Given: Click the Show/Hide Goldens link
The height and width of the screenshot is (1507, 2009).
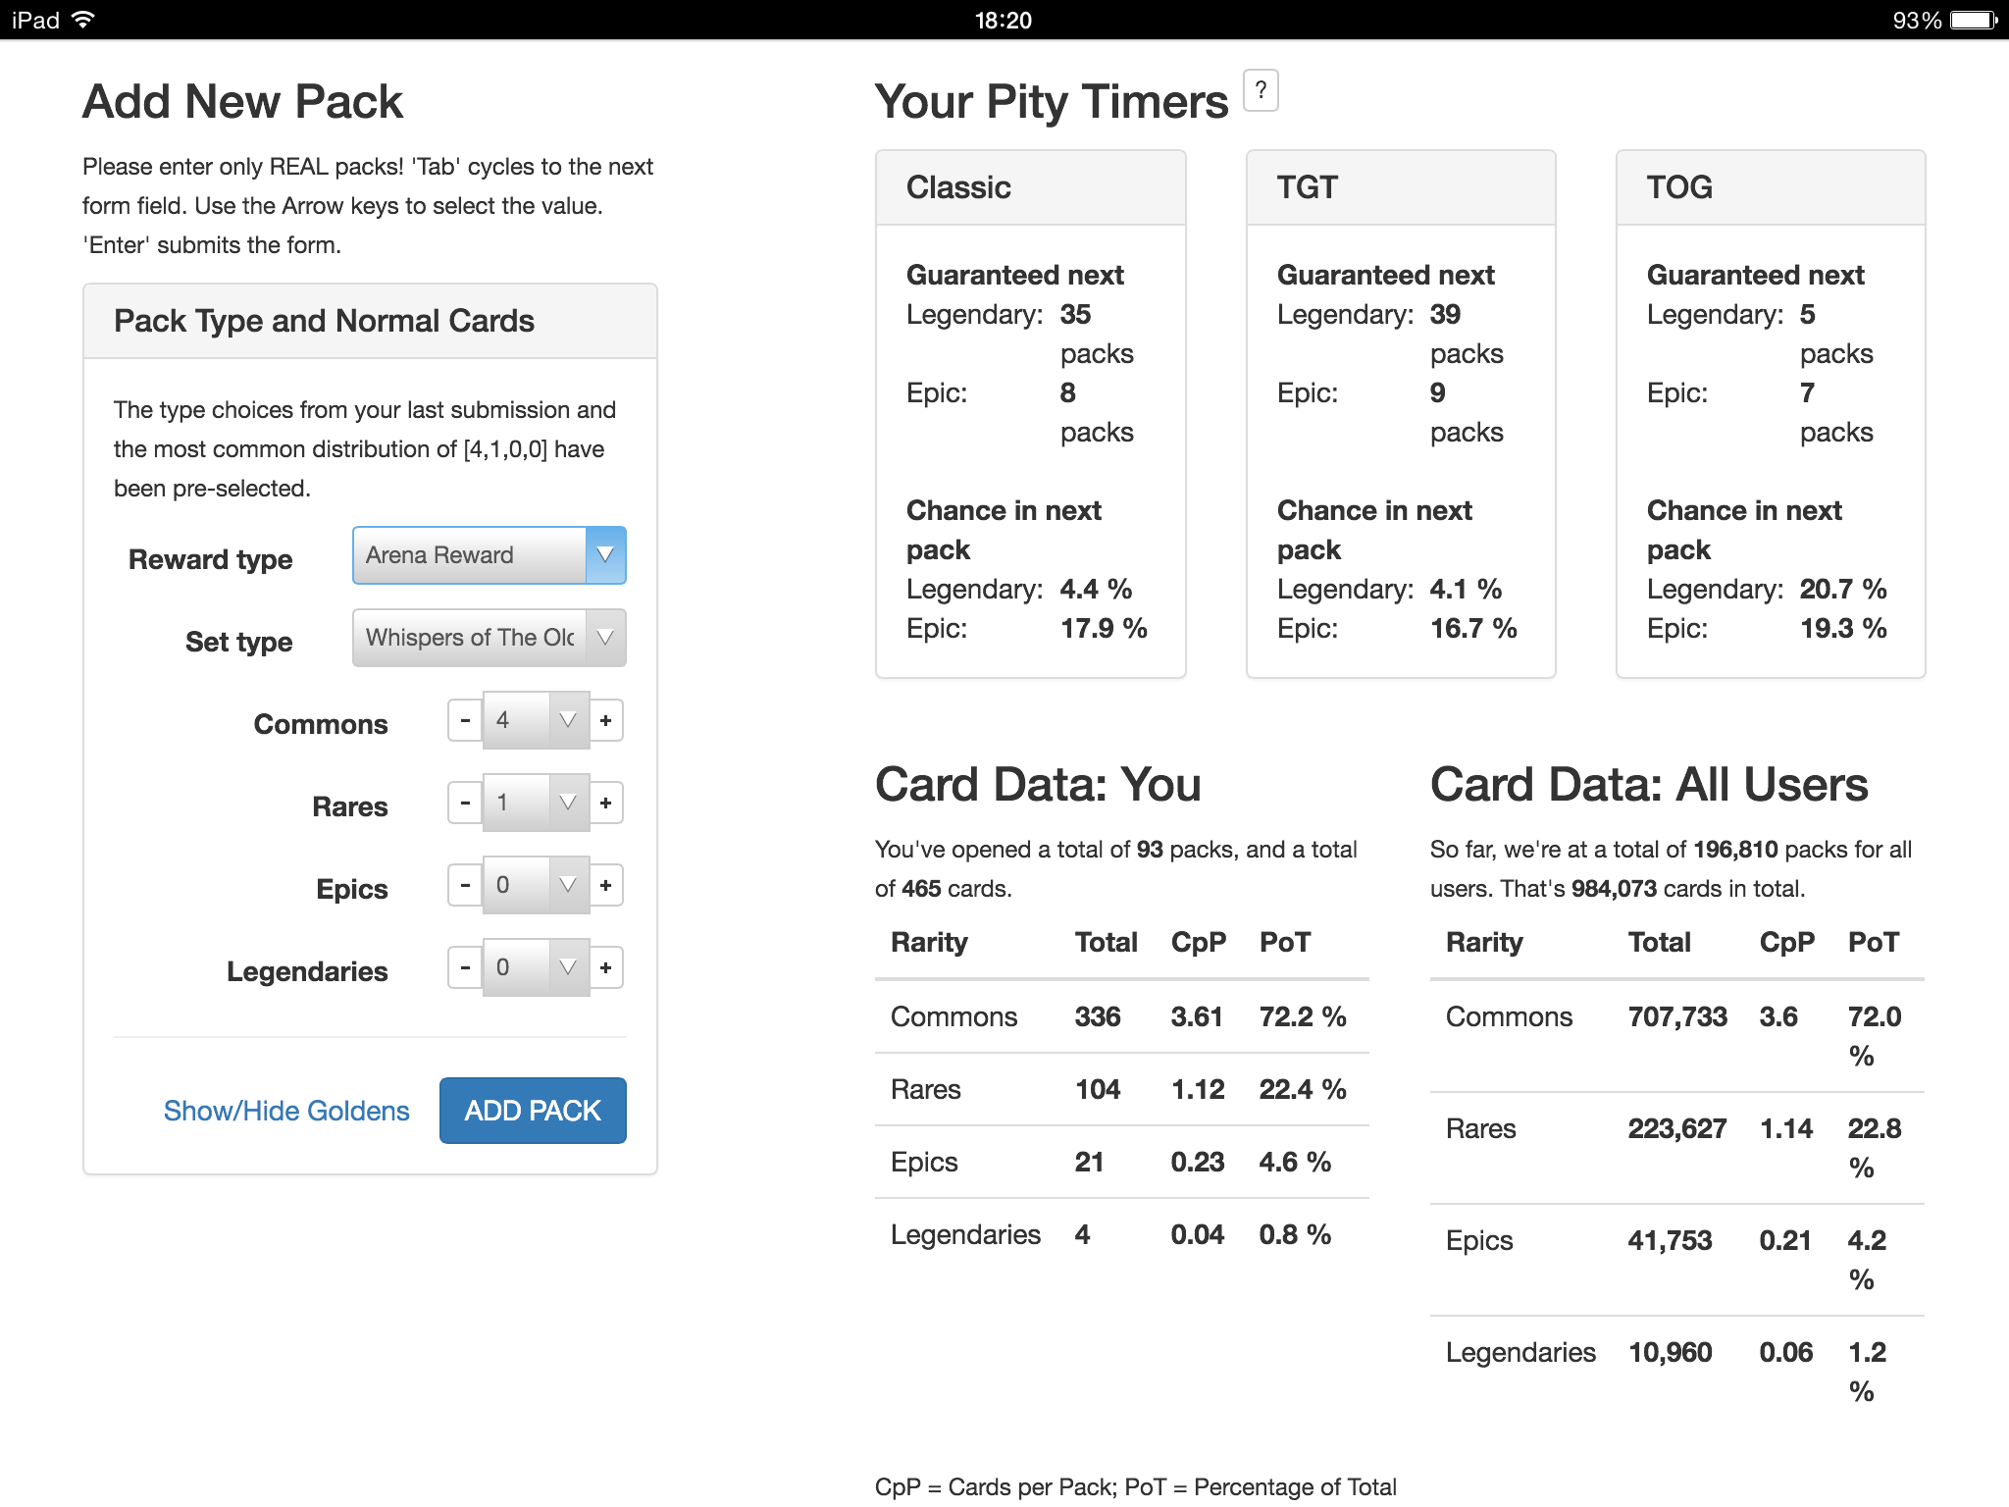Looking at the screenshot, I should point(286,1111).
